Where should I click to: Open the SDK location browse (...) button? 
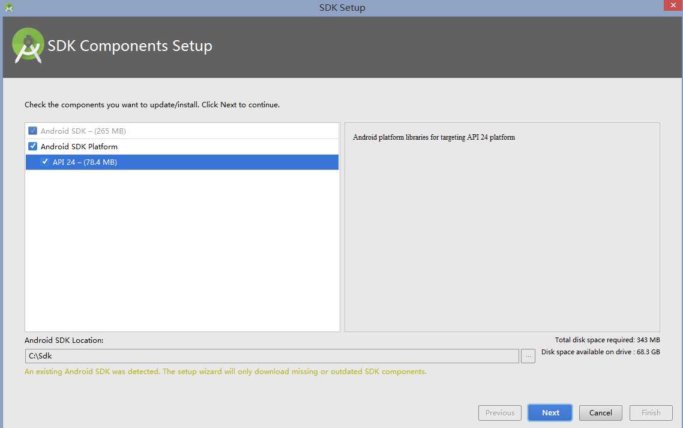click(528, 356)
